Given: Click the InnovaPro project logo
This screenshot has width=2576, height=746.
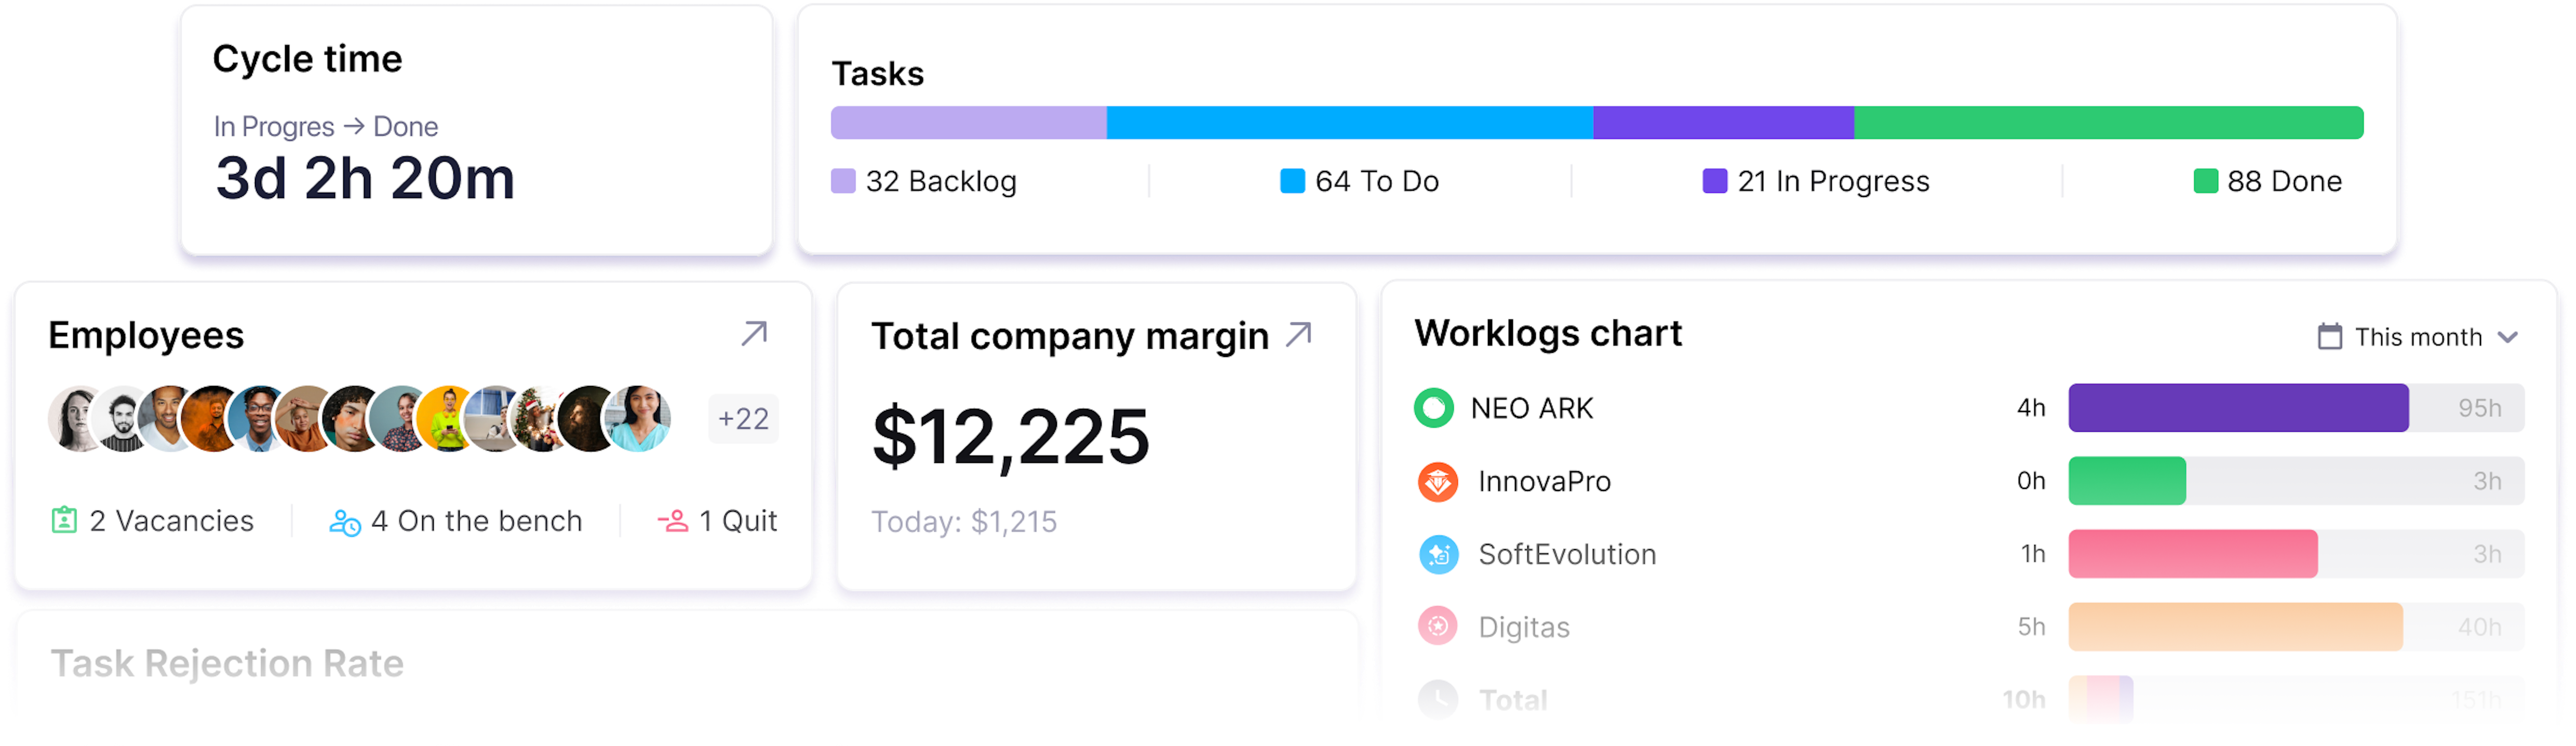Looking at the screenshot, I should (x=1437, y=481).
